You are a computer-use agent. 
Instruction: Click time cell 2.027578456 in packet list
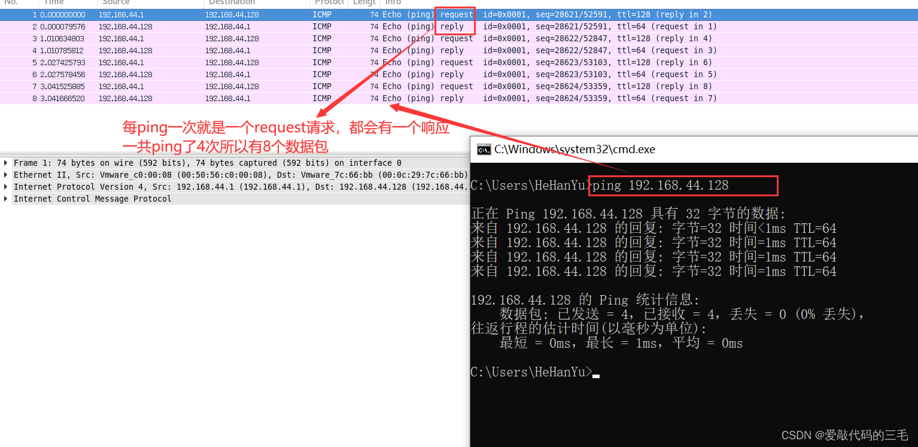click(63, 74)
